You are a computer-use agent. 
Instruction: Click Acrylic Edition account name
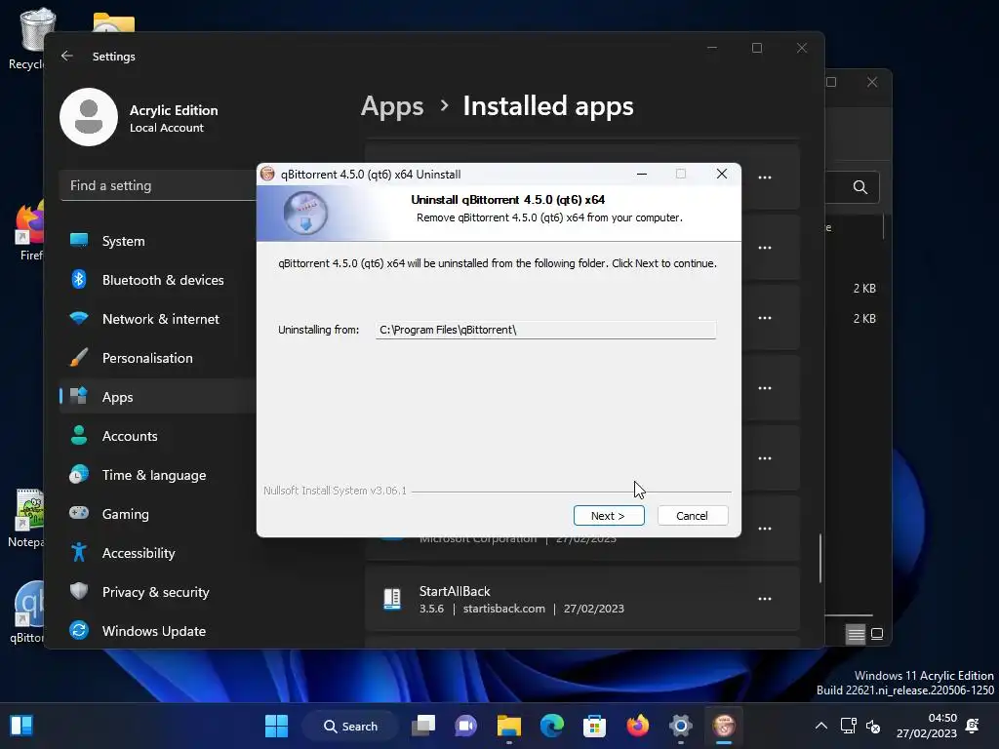tap(174, 110)
